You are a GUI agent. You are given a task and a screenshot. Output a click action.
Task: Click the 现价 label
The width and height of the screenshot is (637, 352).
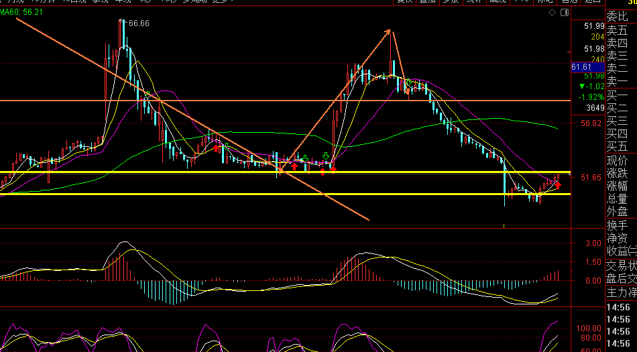(617, 160)
